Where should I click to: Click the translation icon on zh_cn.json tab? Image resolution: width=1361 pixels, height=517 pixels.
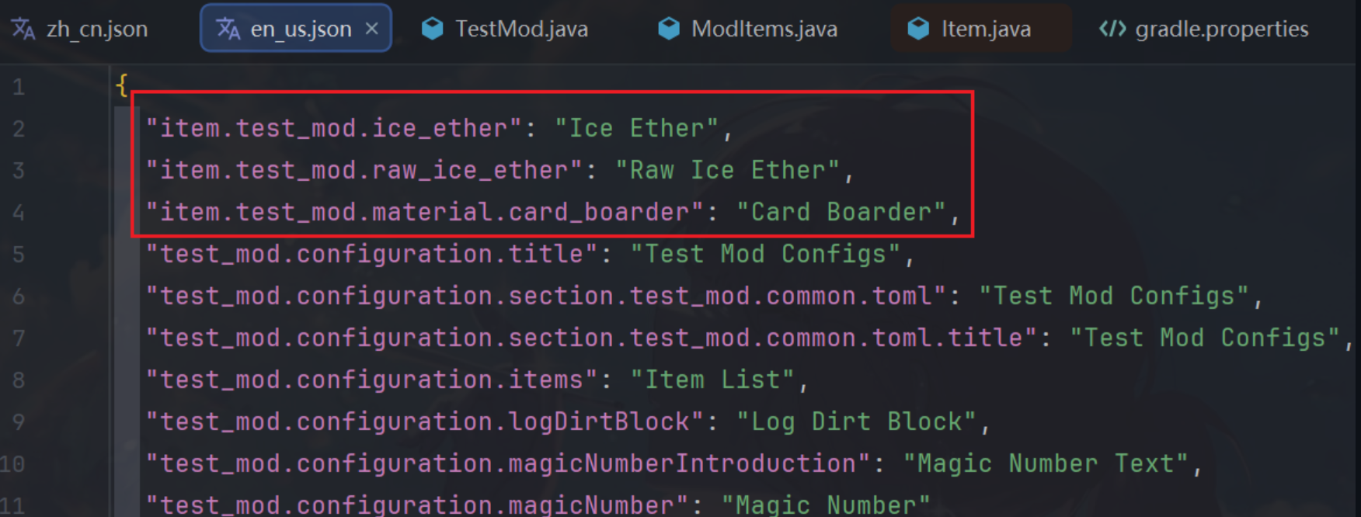pyautogui.click(x=23, y=29)
